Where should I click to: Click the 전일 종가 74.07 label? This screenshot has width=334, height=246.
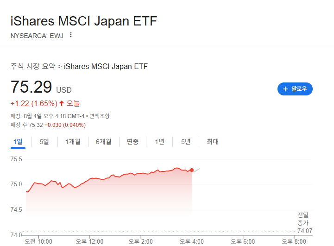305,223
